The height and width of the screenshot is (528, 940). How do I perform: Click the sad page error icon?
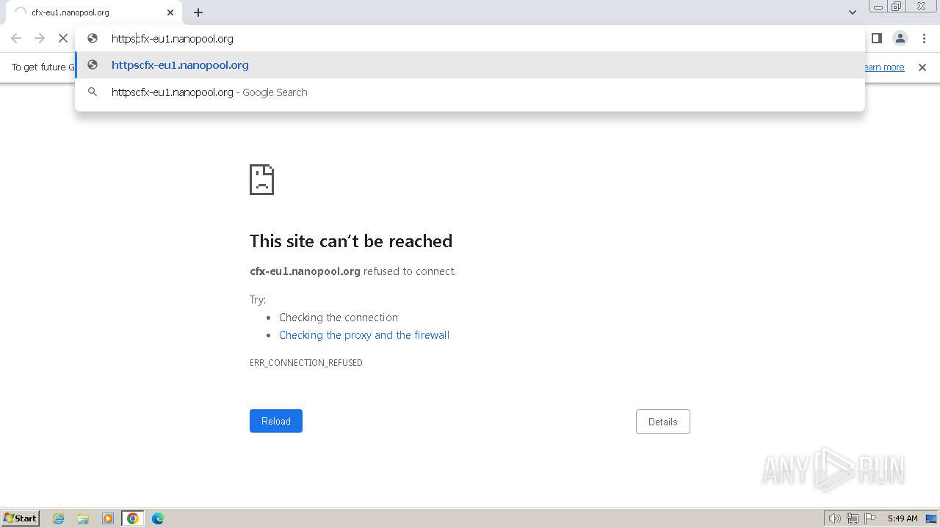pyautogui.click(x=262, y=180)
